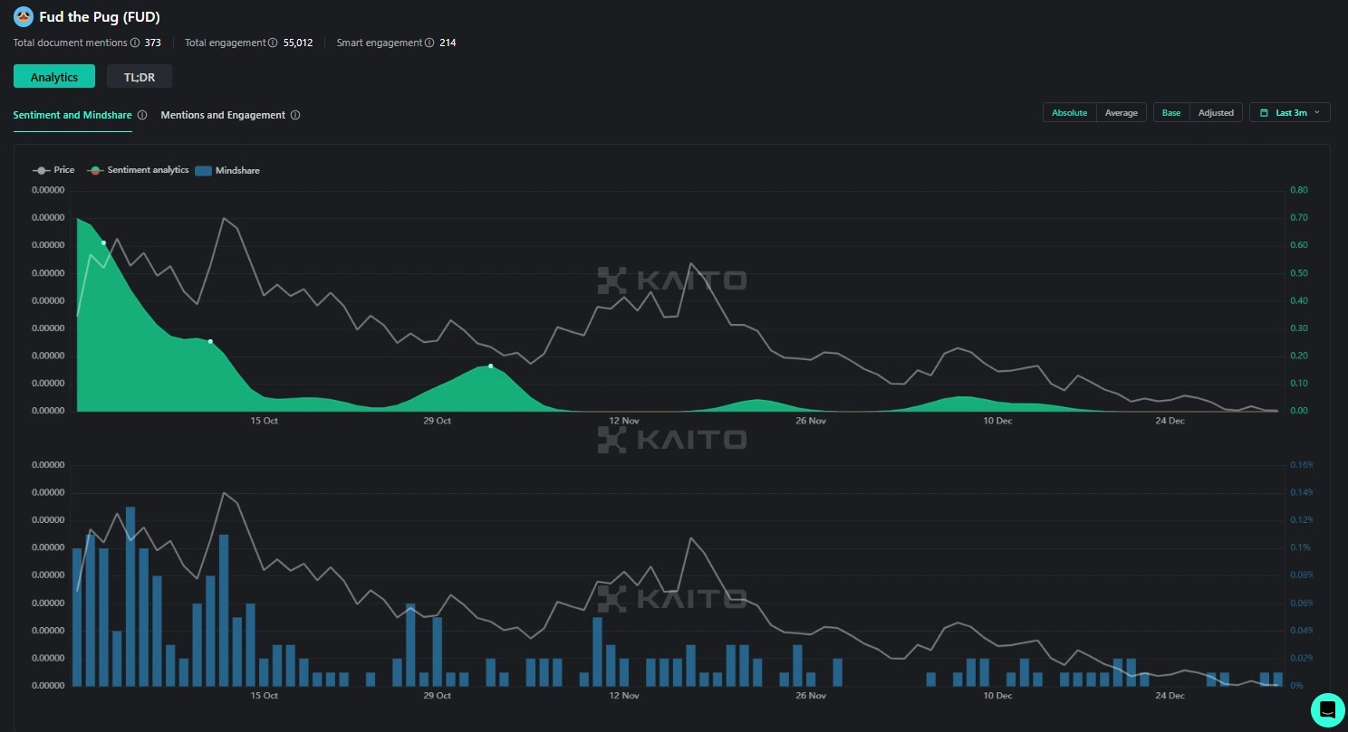This screenshot has width=1348, height=732.
Task: Click the 0.80 sentiment axis value
Action: 1299,190
